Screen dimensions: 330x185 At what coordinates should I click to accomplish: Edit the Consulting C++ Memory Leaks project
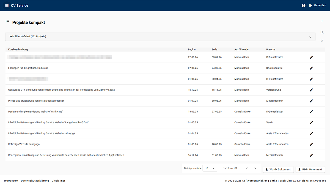coord(311,90)
